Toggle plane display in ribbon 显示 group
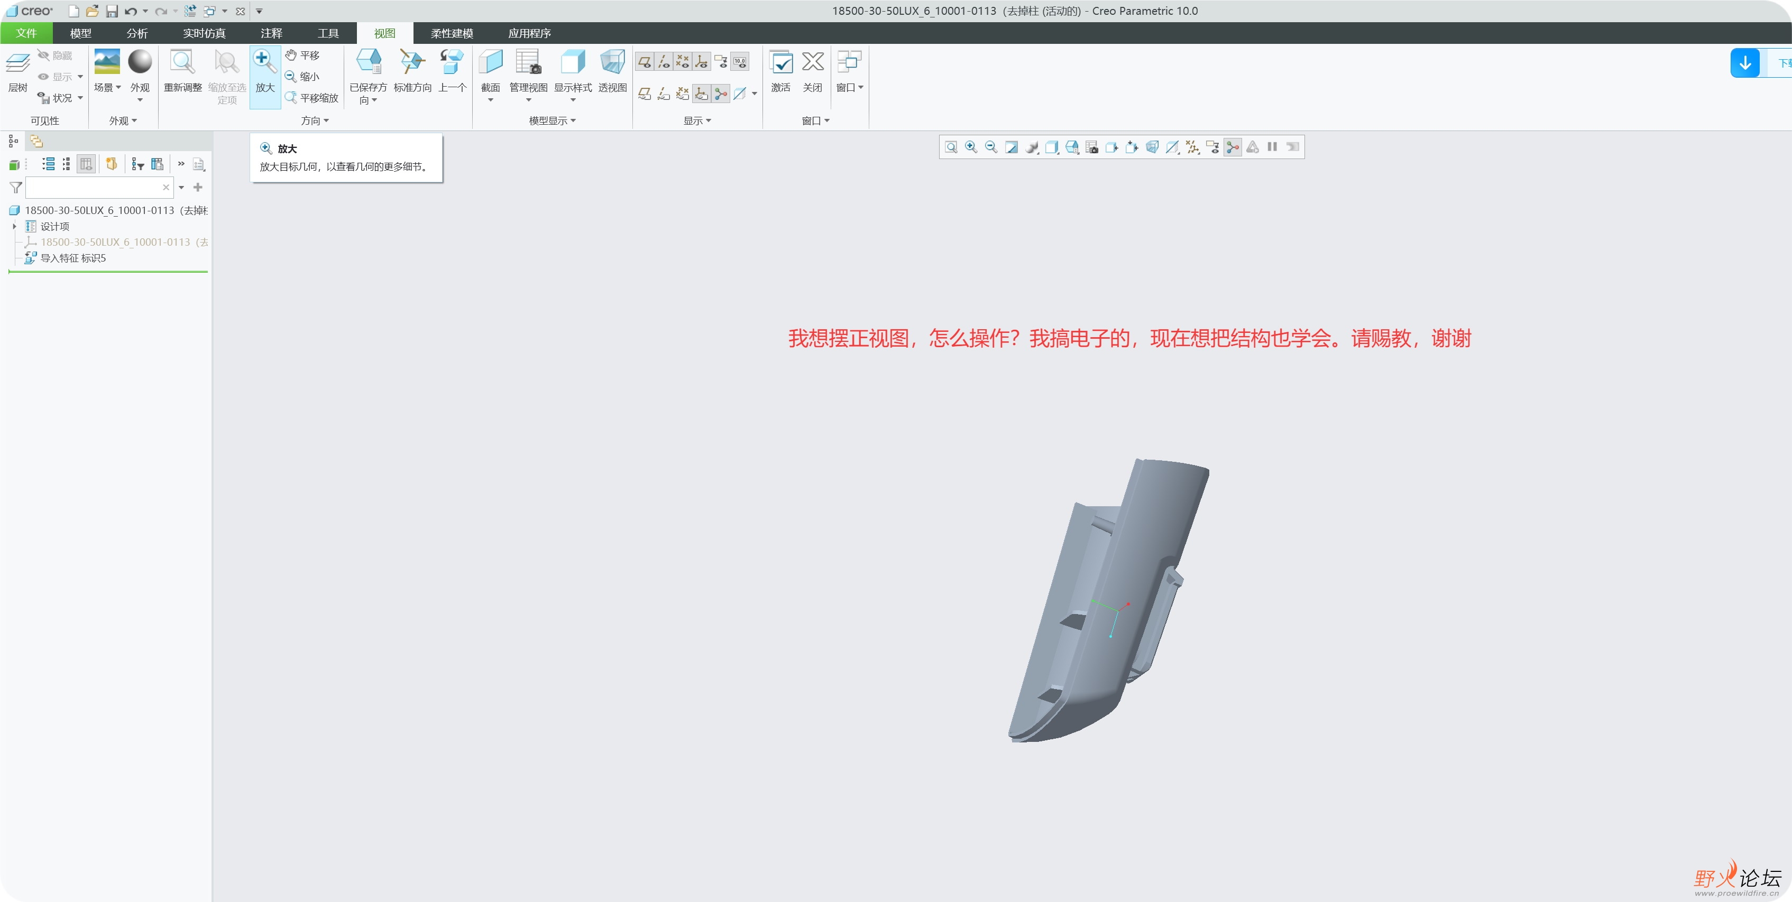This screenshot has height=902, width=1792. click(644, 62)
